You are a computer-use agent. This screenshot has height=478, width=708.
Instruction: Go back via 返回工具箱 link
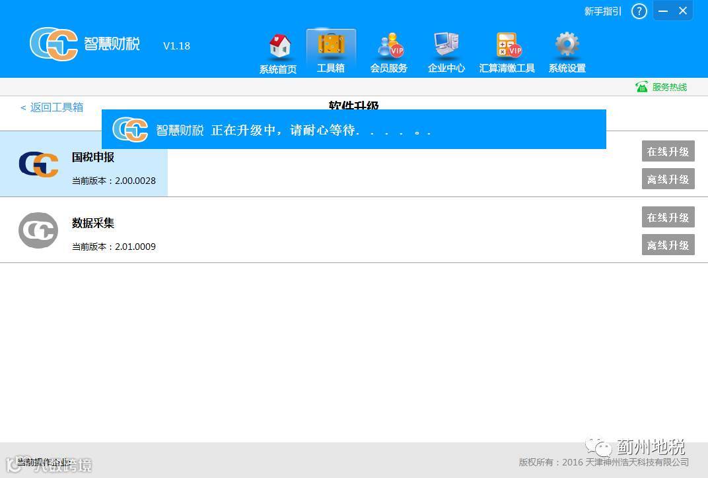52,107
